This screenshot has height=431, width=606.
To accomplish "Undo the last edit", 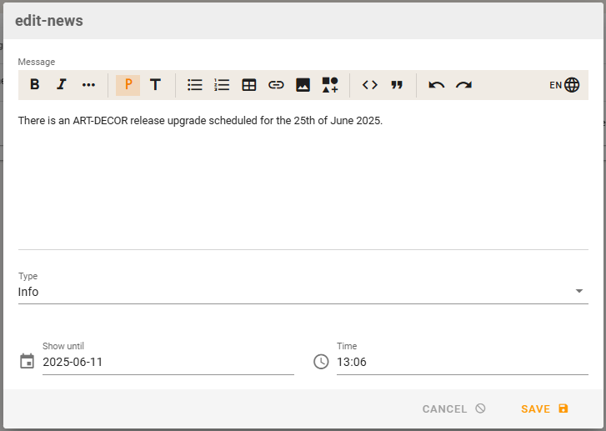I will pos(437,85).
